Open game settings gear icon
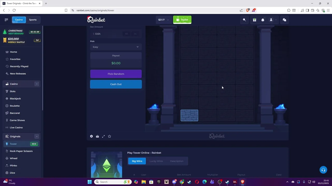Image resolution: width=332 pixels, height=186 pixels. 91,136
